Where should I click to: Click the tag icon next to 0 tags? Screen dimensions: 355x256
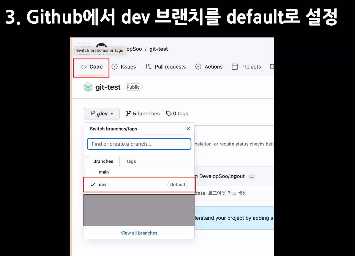click(169, 114)
